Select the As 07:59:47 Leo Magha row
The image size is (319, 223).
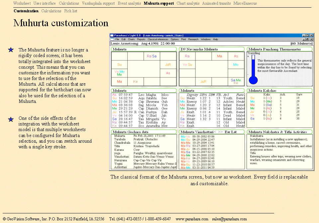(x=144, y=95)
